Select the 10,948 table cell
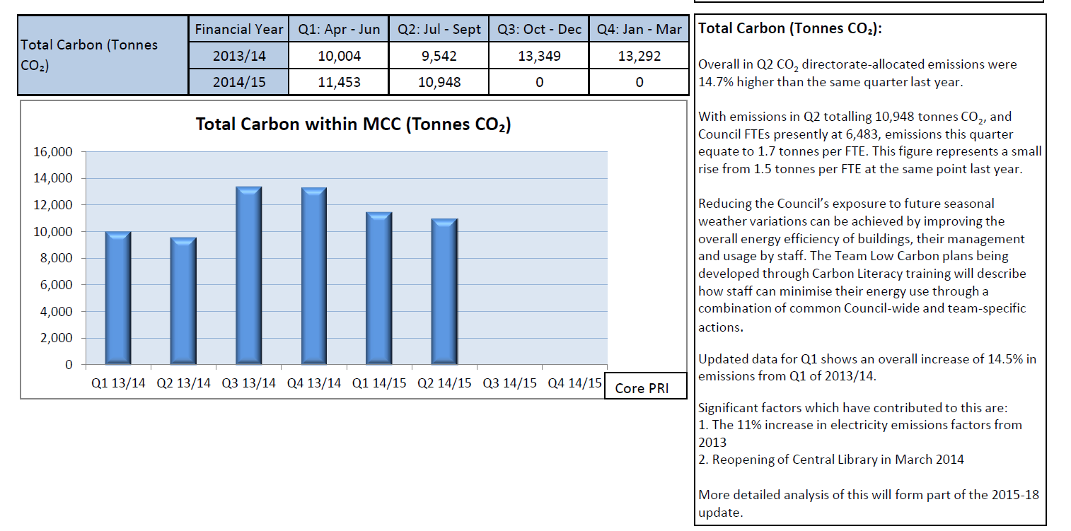This screenshot has width=1071, height=531. pos(439,82)
